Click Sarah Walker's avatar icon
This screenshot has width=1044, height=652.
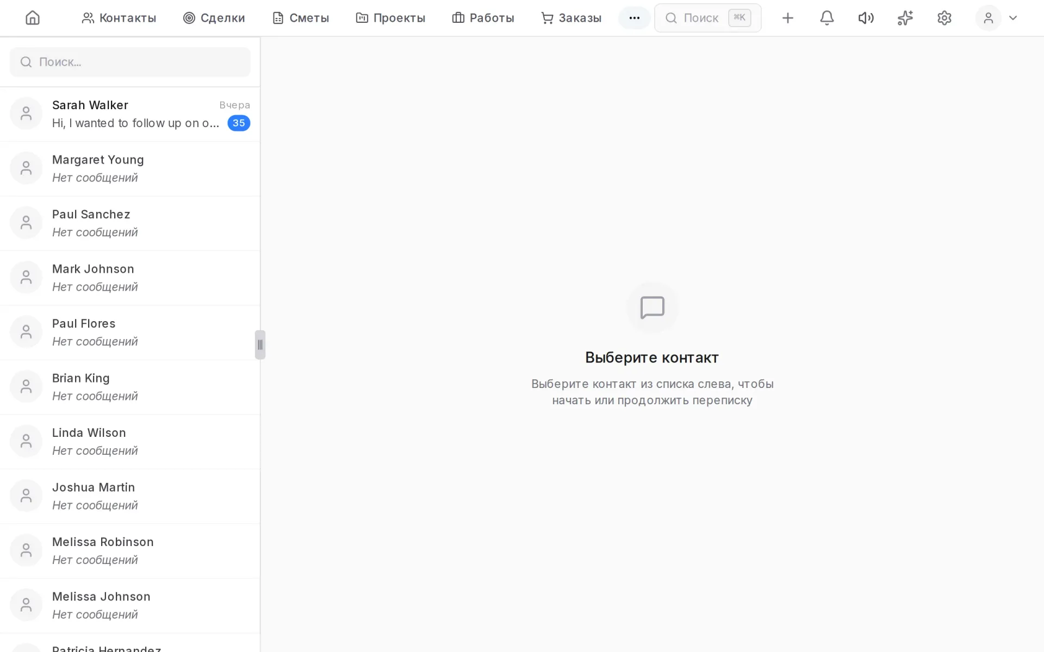(x=26, y=114)
